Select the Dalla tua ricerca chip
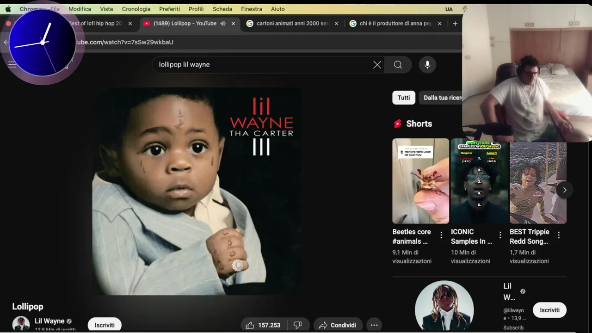 [x=441, y=98]
